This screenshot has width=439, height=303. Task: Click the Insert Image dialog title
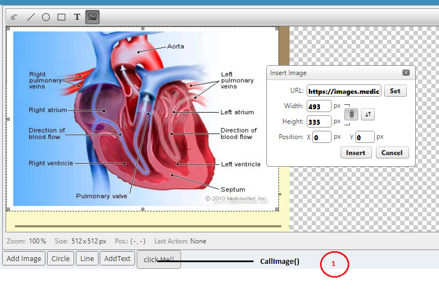click(x=288, y=73)
